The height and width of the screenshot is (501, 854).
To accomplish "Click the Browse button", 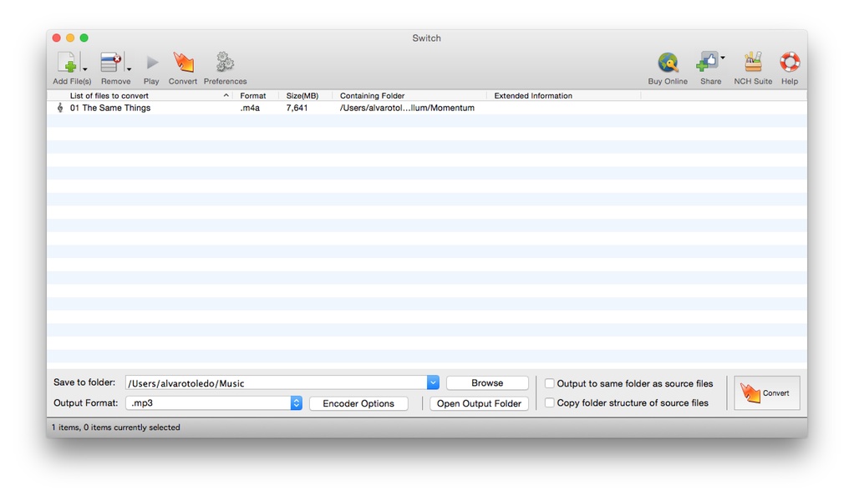I will (487, 383).
